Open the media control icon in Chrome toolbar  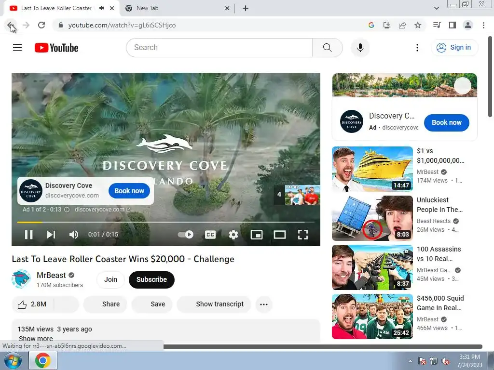437,25
